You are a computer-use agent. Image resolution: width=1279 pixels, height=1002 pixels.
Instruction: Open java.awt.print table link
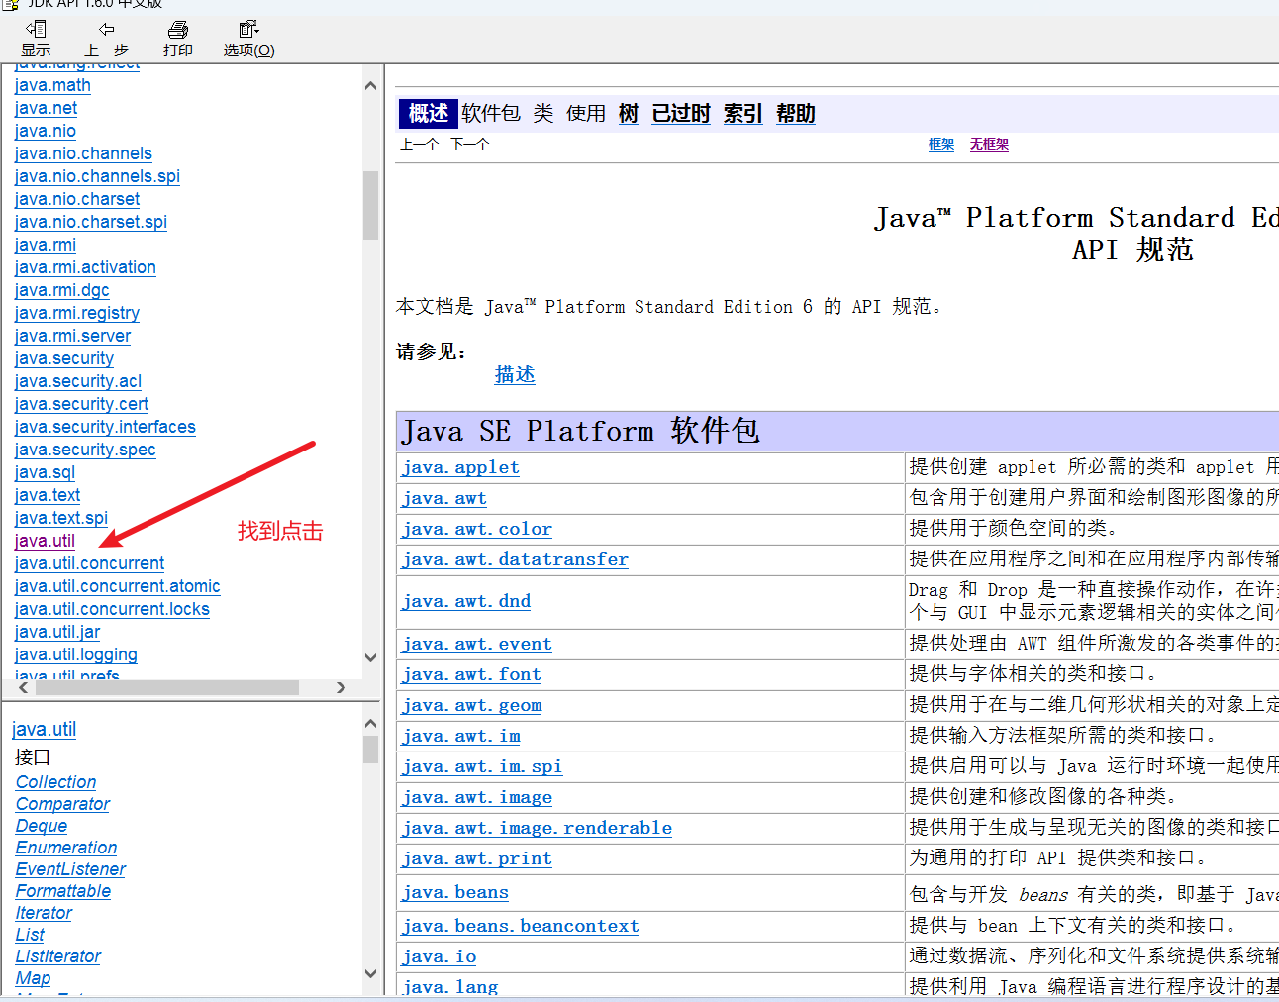coord(477,858)
